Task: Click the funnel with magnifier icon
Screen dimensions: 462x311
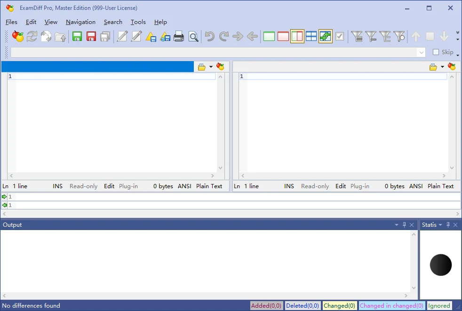Action: click(399, 37)
